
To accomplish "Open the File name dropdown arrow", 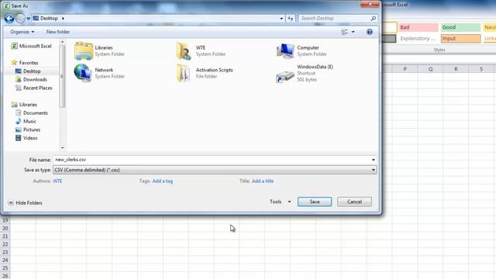I will (374, 160).
